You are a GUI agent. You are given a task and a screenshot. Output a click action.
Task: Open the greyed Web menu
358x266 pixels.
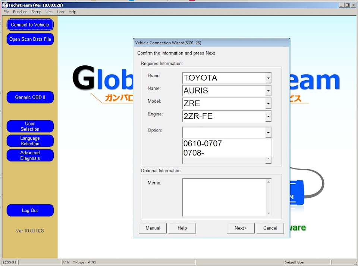point(49,12)
